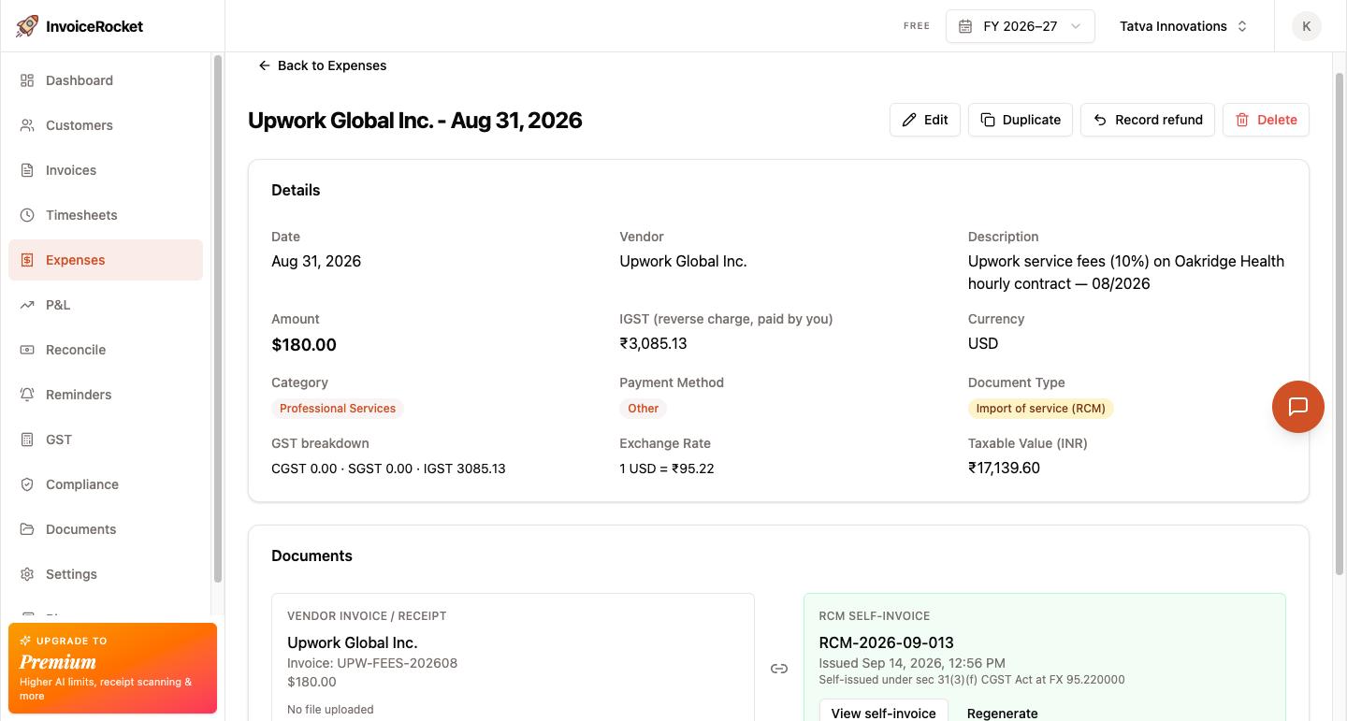
Task: Edit this Upwork expense
Action: click(925, 120)
